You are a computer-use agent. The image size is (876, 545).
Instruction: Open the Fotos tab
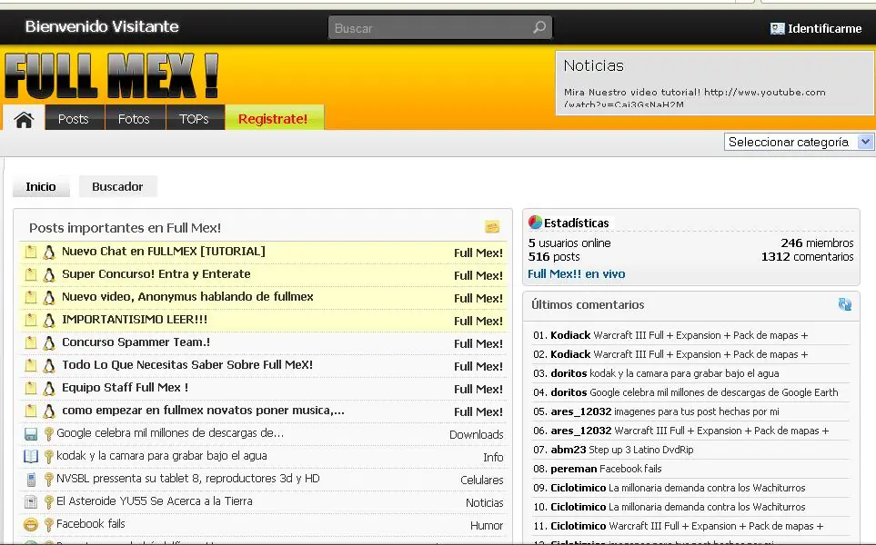tap(134, 119)
